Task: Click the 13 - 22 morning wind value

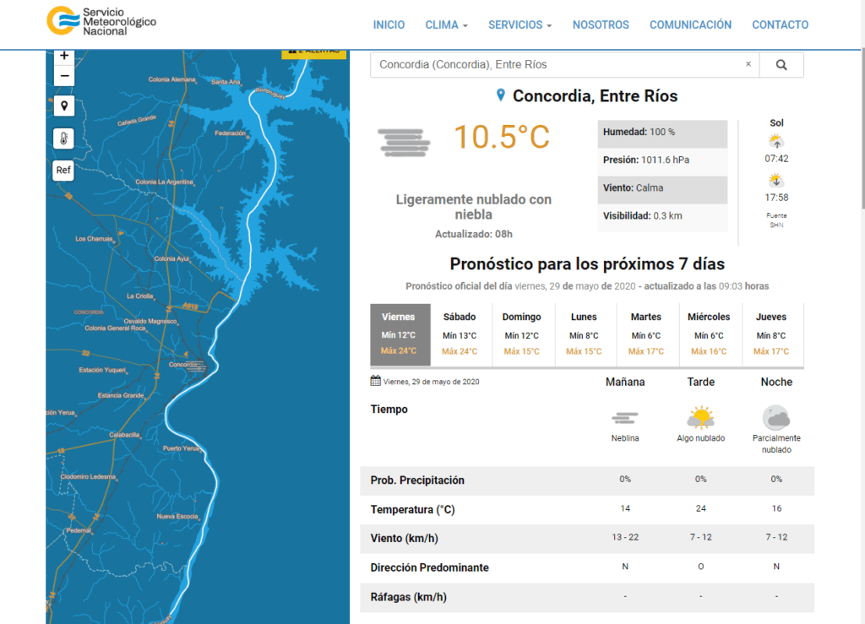Action: point(625,538)
